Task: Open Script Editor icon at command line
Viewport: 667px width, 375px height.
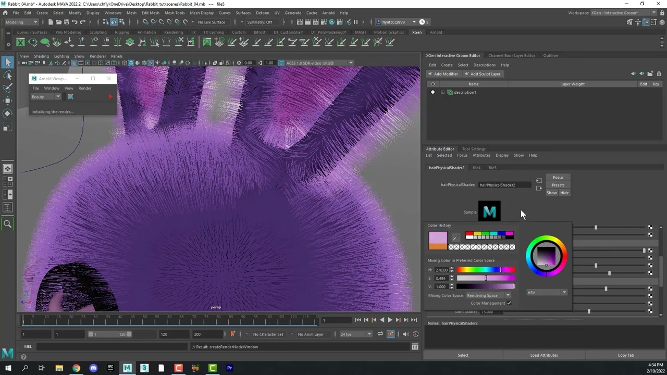Action: [415, 347]
